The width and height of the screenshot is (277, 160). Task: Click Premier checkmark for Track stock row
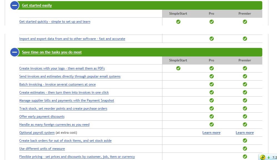pyautogui.click(x=245, y=108)
